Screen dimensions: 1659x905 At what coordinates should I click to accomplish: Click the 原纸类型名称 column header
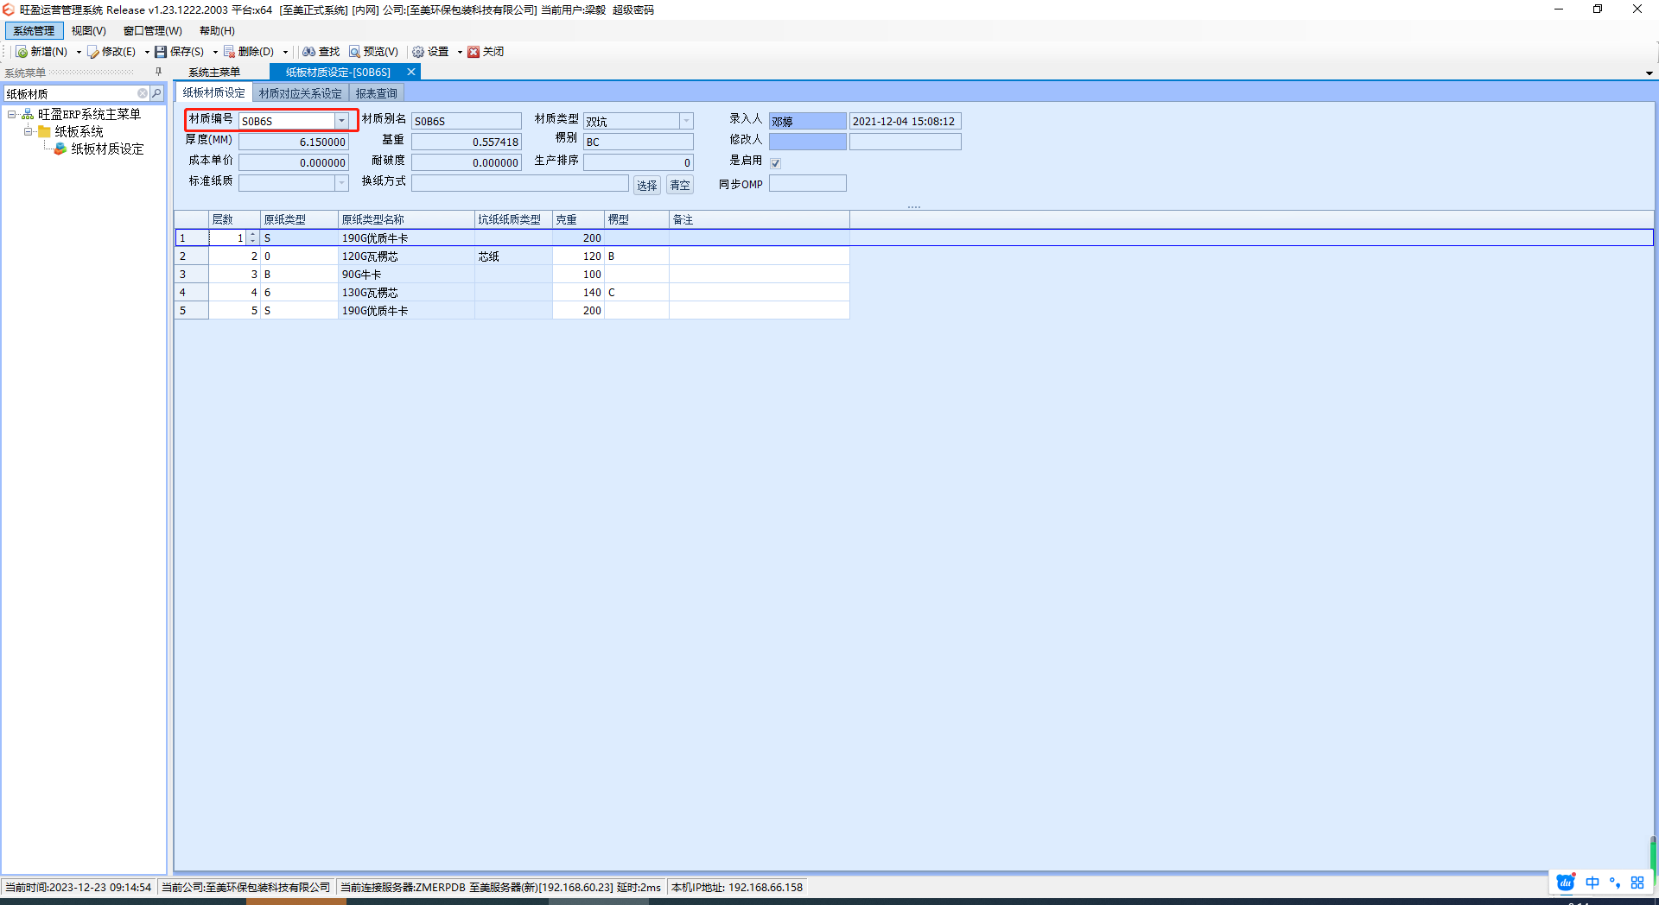pyautogui.click(x=406, y=219)
